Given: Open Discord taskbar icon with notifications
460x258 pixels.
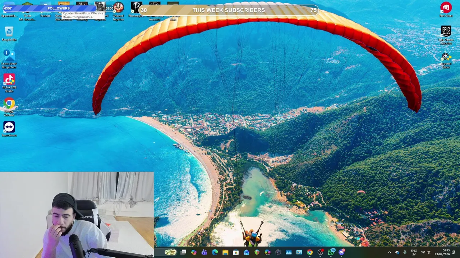Looking at the screenshot, I should (x=341, y=252).
